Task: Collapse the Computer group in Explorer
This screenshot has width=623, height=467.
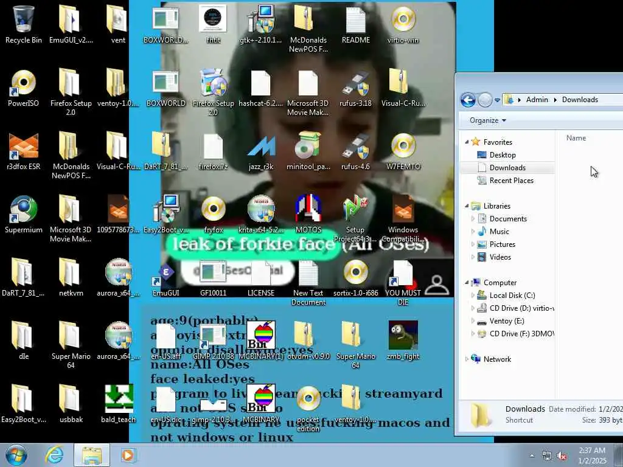Action: pos(467,282)
